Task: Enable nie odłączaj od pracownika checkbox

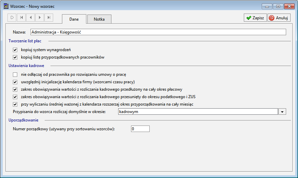Action: pos(15,74)
